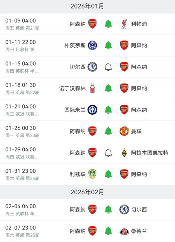Image resolution: width=175 pixels, height=242 pixels.
Task: Disable reminder bell for Leeds vs Arsenal
Action: point(108,174)
